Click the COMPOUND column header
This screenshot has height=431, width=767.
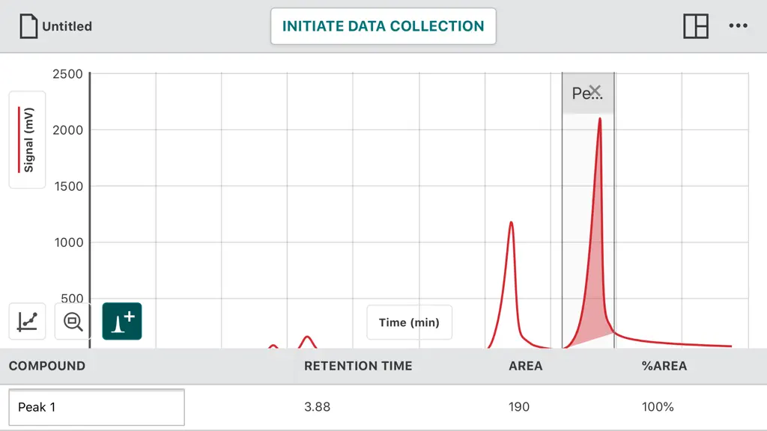(47, 366)
